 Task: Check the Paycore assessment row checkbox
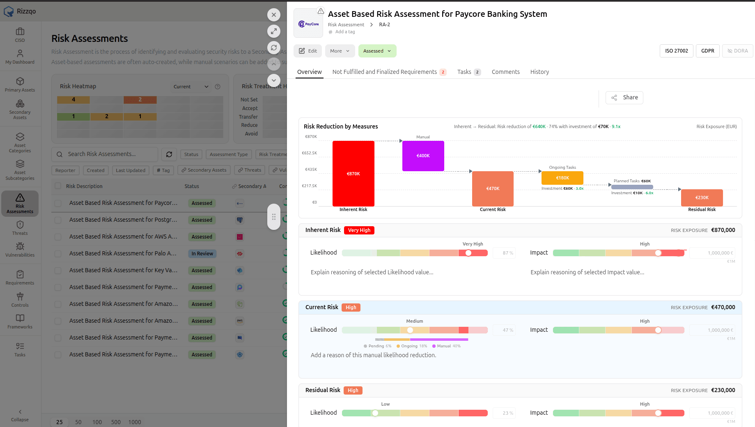[58, 203]
